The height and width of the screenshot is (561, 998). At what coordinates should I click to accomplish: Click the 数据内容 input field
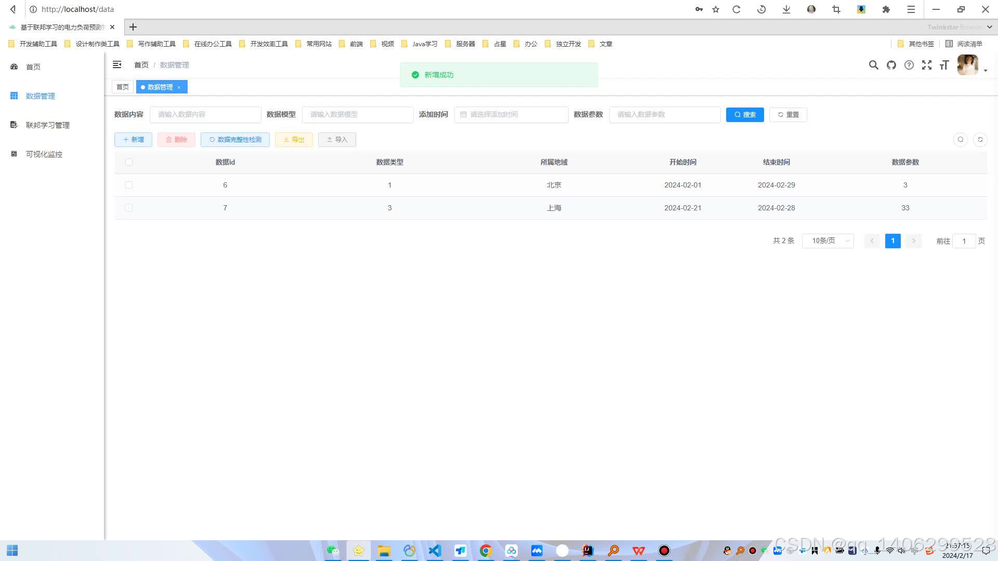(x=205, y=114)
